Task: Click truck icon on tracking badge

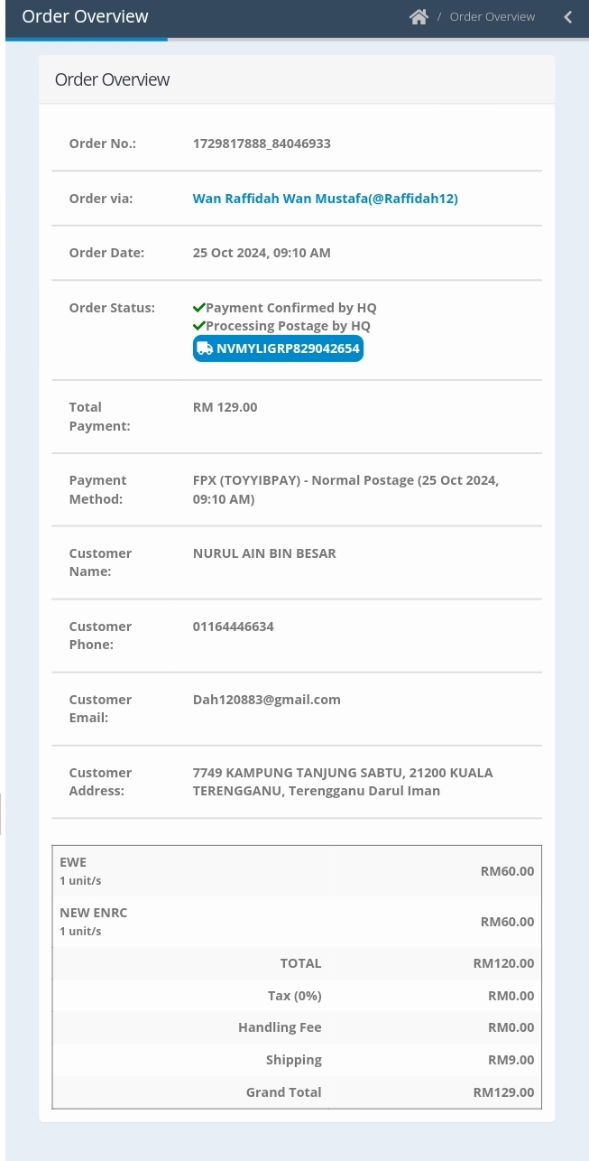Action: (205, 348)
